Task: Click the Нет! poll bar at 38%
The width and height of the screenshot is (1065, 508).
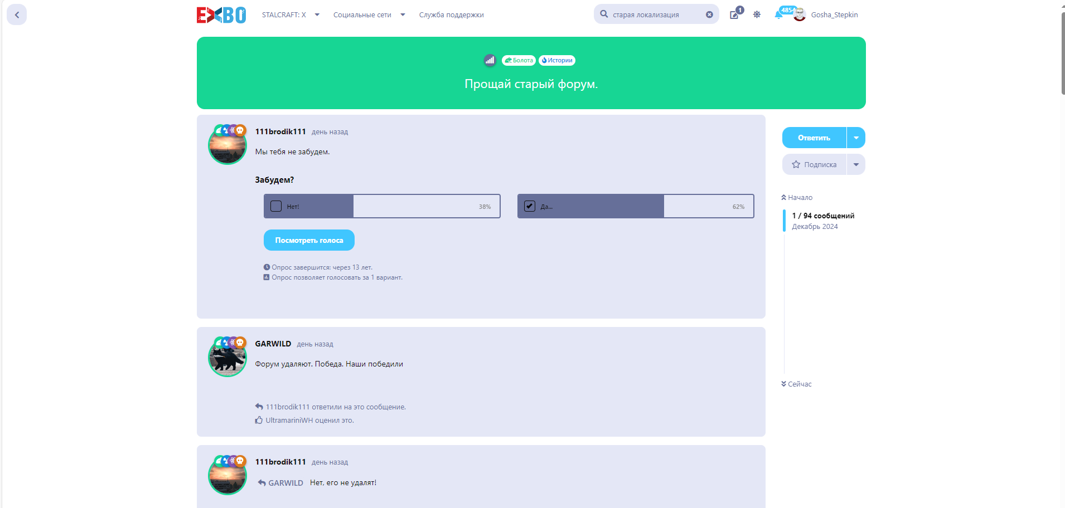Action: click(x=382, y=206)
